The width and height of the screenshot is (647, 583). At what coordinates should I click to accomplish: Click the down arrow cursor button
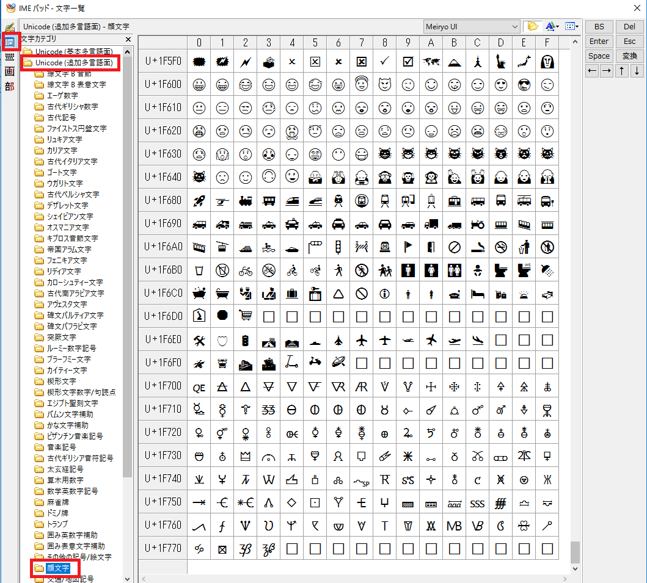pos(637,70)
